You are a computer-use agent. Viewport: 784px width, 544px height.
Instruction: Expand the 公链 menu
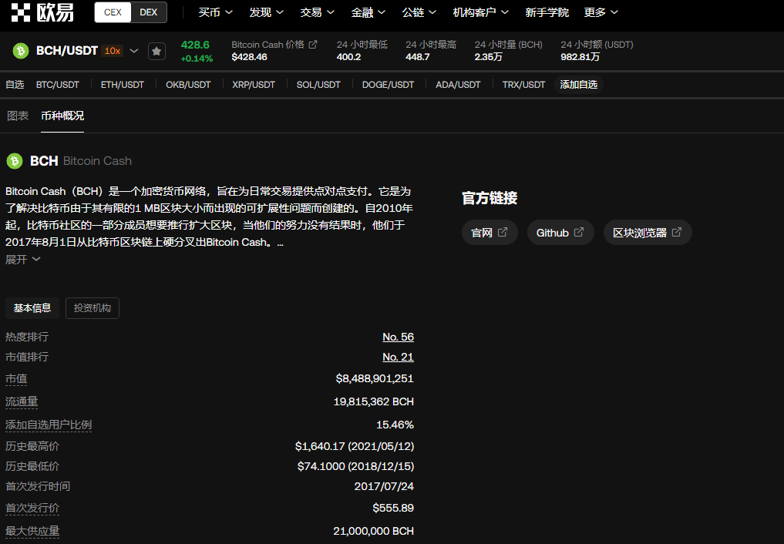coord(419,12)
